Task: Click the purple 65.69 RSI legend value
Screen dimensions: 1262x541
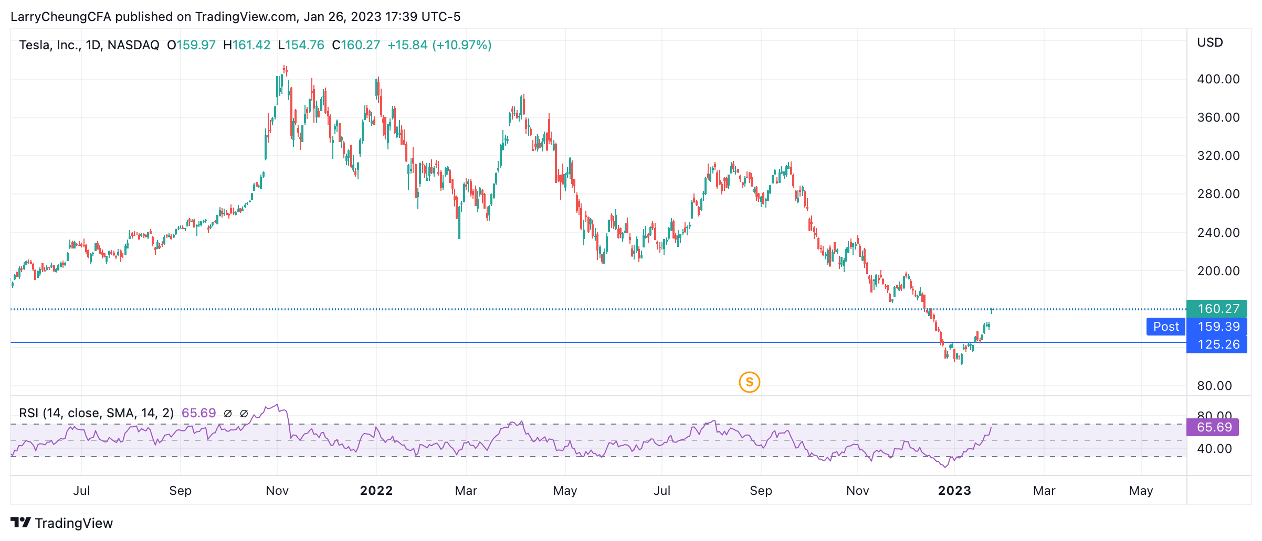Action: pyautogui.click(x=198, y=413)
